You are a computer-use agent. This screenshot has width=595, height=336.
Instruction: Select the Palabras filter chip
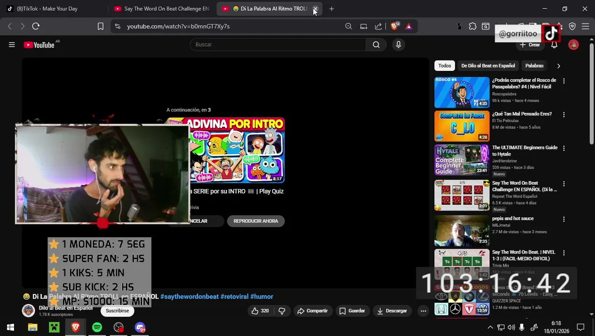tap(534, 66)
